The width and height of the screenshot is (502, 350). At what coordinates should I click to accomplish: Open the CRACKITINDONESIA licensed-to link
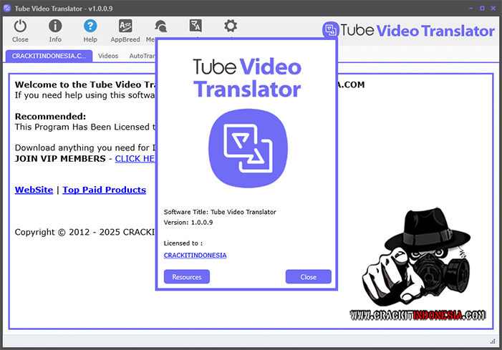195,256
